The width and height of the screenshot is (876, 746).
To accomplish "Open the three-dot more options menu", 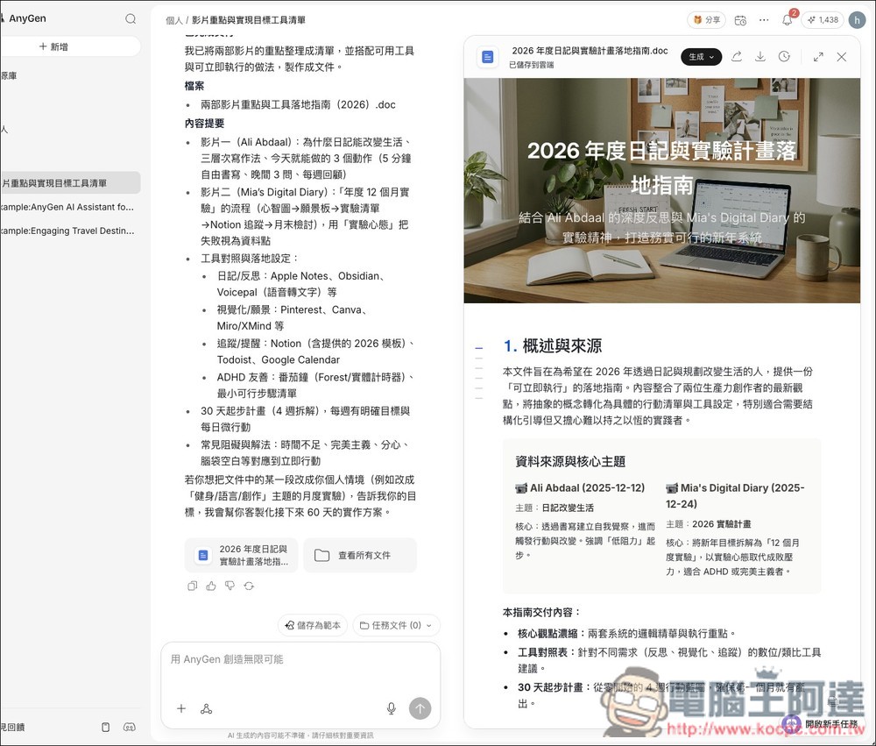I will (764, 20).
